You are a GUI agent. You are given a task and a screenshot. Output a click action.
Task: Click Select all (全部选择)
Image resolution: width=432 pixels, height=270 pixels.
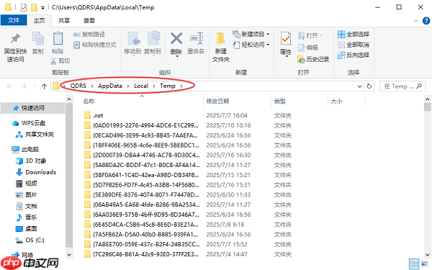[354, 35]
